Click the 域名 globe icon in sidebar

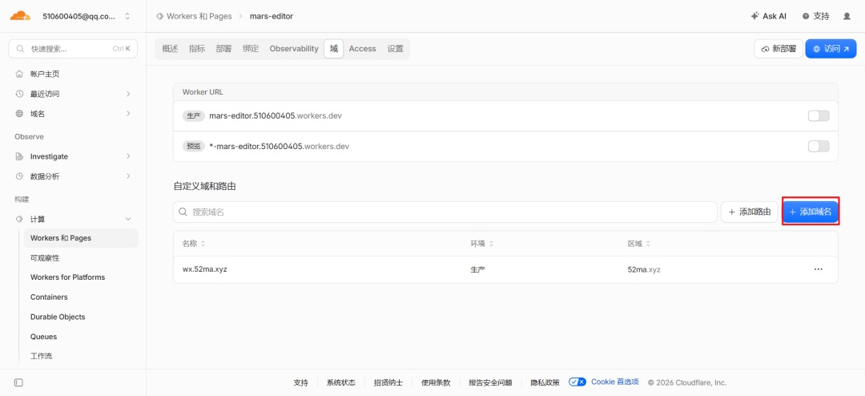pyautogui.click(x=19, y=114)
